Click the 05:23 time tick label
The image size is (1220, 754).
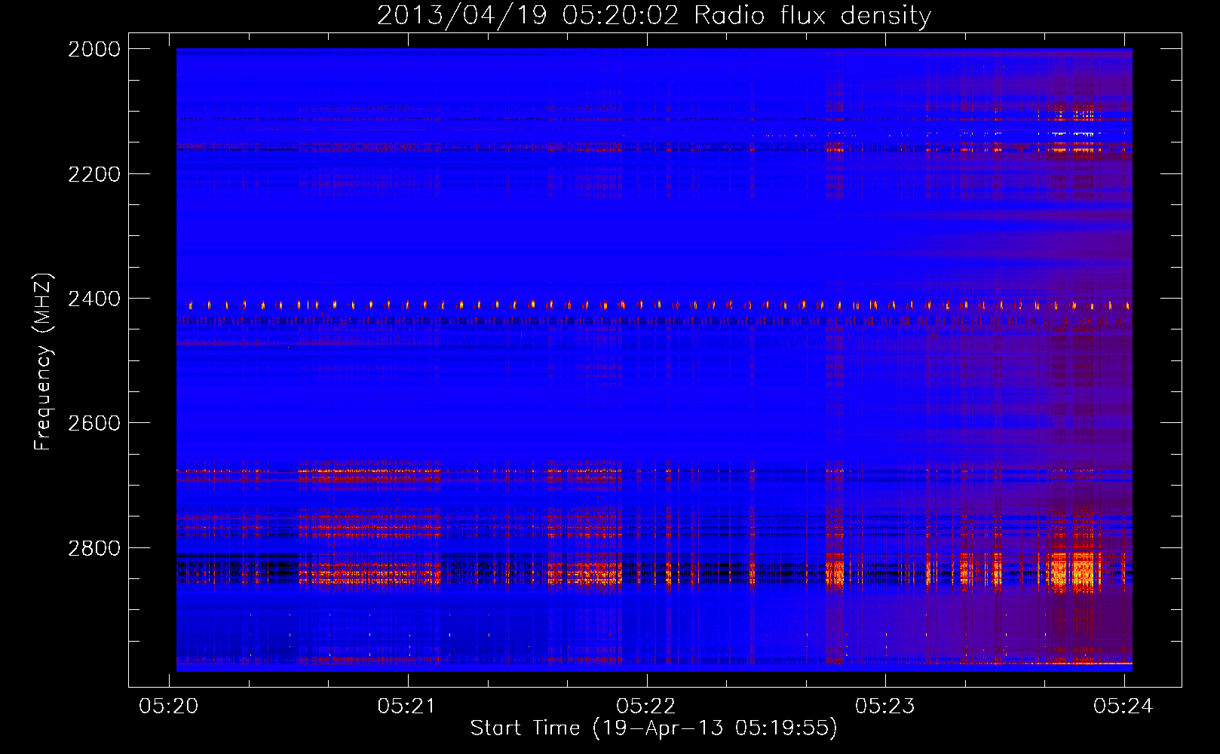coord(885,706)
